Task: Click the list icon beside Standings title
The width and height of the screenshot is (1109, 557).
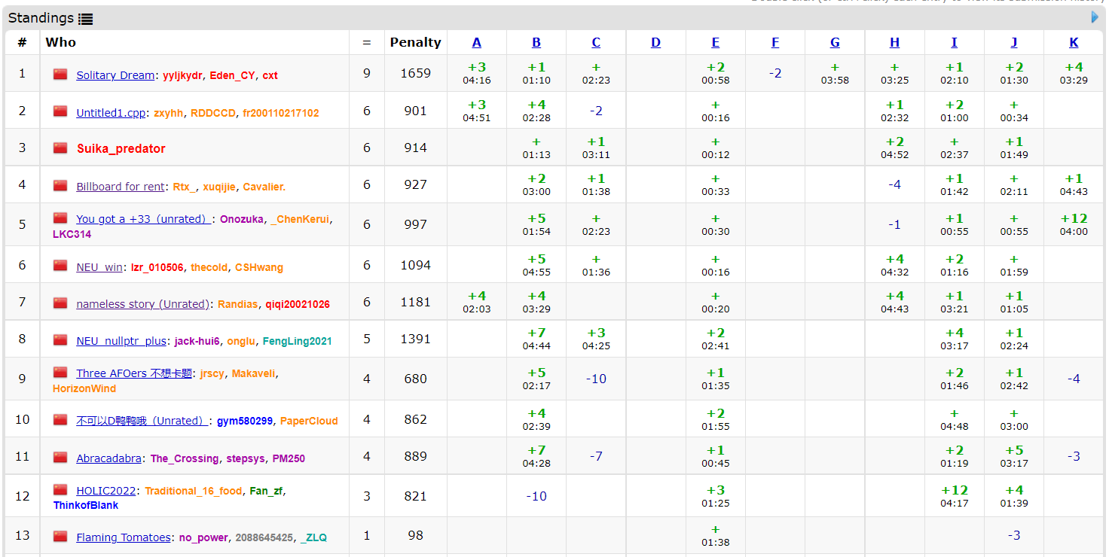Action: 86,19
